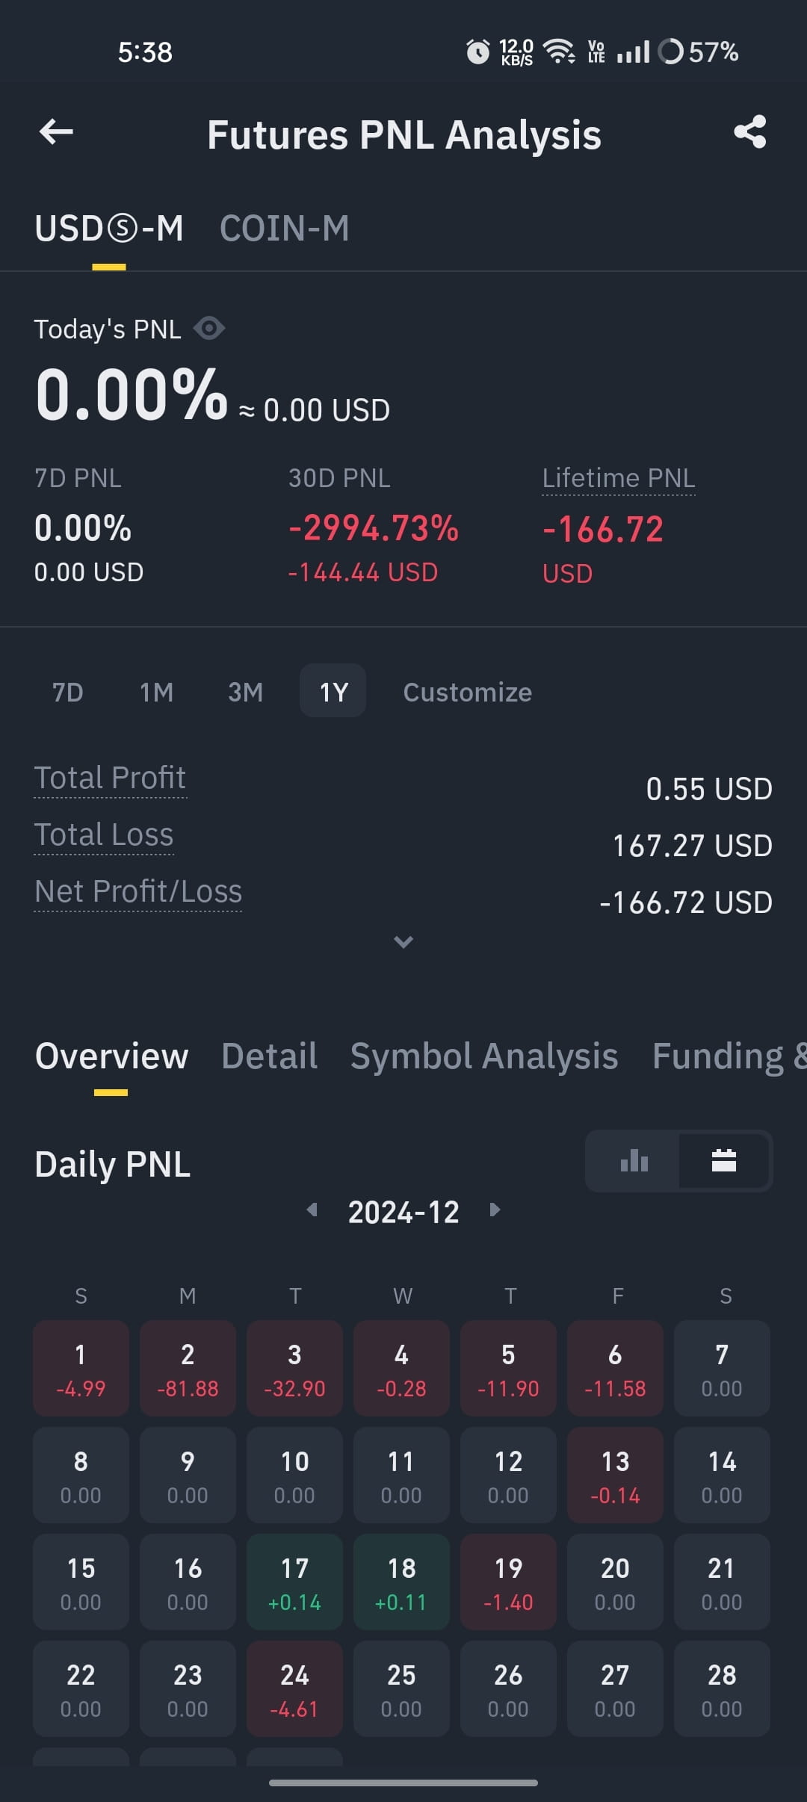Expand more stats with down chevron
The width and height of the screenshot is (807, 1802).
403,942
